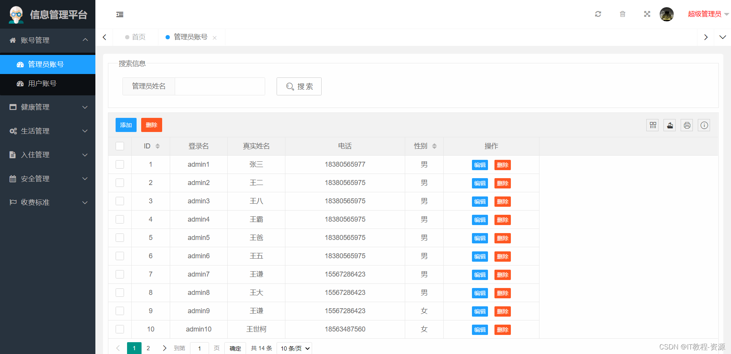Check the checkbox for admin3 row

point(120,201)
